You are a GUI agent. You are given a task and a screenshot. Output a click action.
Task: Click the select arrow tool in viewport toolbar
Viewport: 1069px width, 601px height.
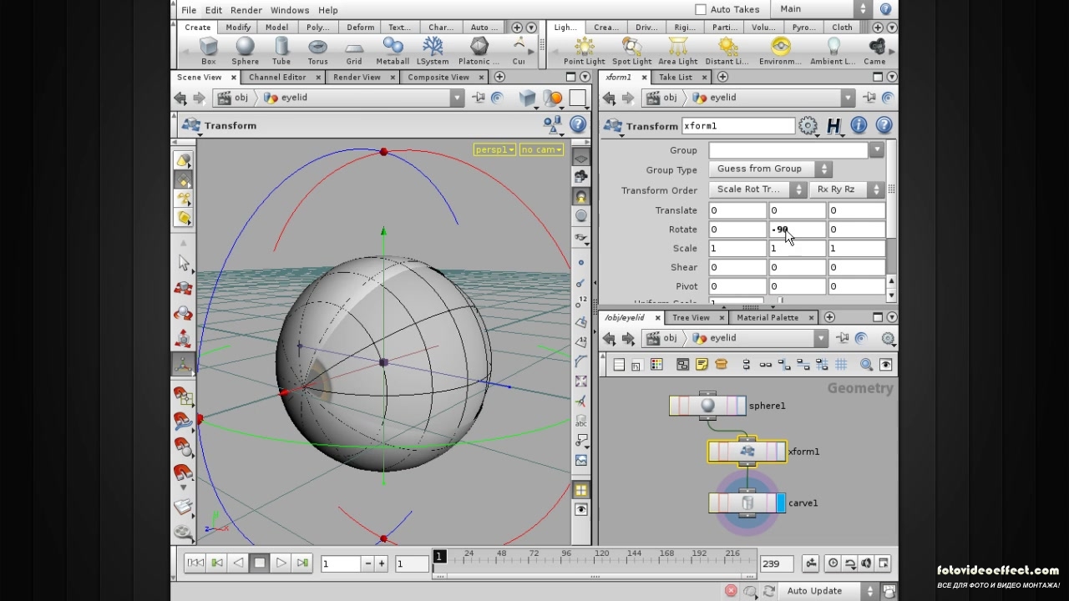(184, 263)
